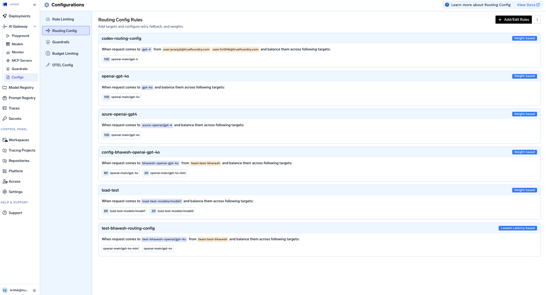The width and height of the screenshot is (546, 295).
Task: Open View Docs link
Action: (528, 5)
